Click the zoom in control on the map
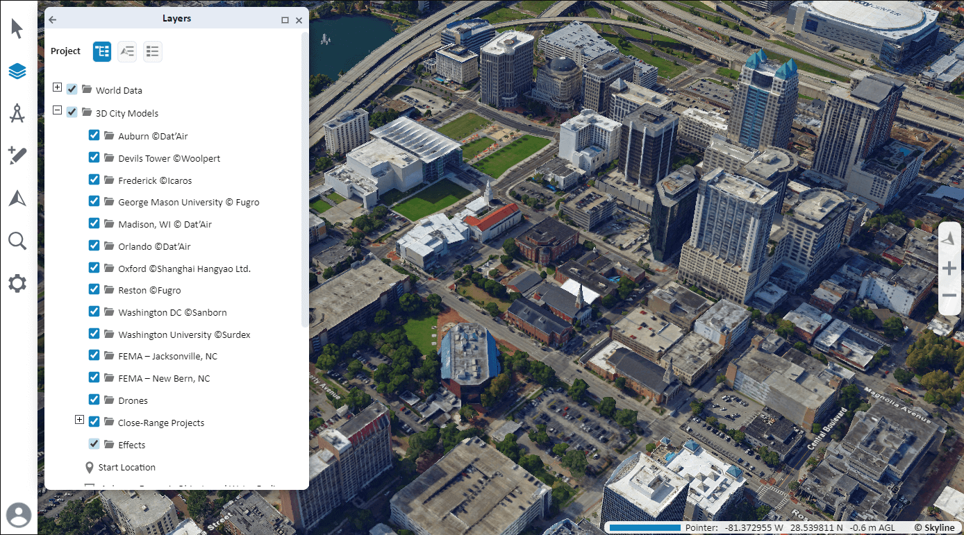 (x=949, y=267)
